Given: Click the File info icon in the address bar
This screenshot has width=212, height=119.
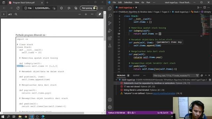Looking at the screenshot, I should tap(26, 8).
